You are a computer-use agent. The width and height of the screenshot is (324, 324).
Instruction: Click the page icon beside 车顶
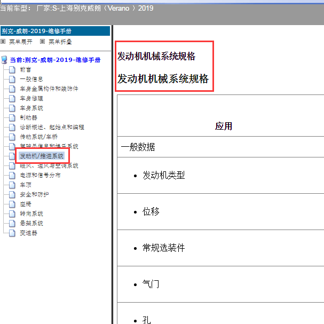click(x=12, y=185)
